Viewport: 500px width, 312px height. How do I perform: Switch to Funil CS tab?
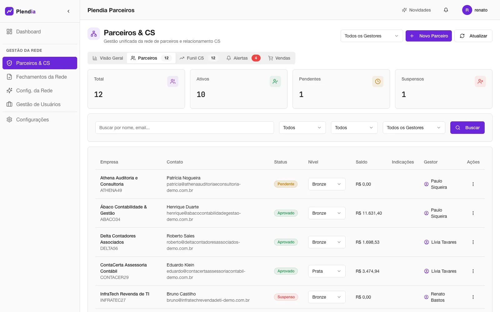click(199, 58)
